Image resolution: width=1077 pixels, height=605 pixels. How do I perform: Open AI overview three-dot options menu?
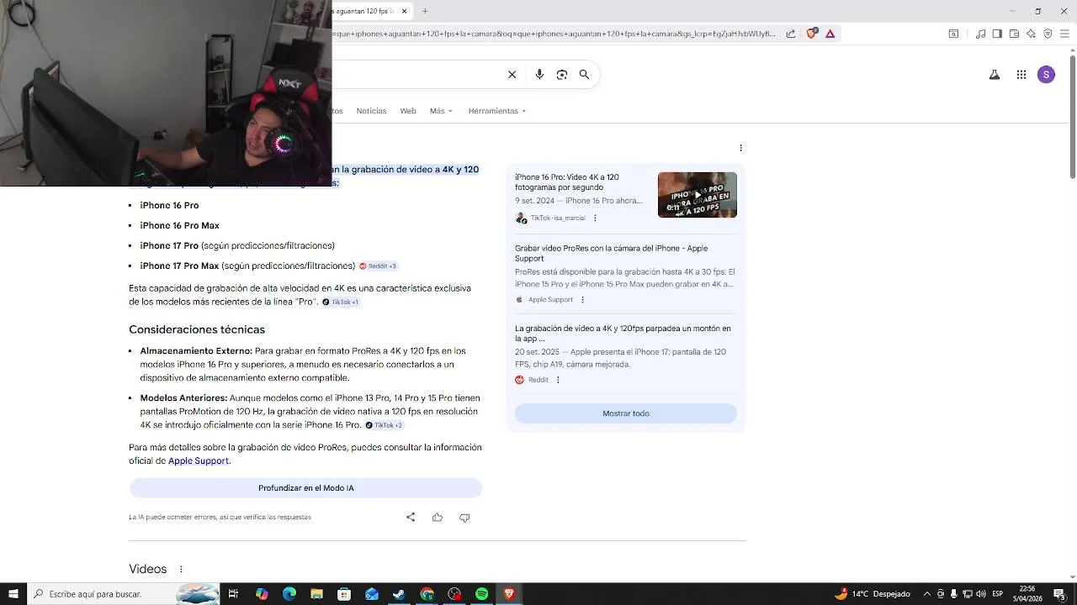(x=740, y=148)
